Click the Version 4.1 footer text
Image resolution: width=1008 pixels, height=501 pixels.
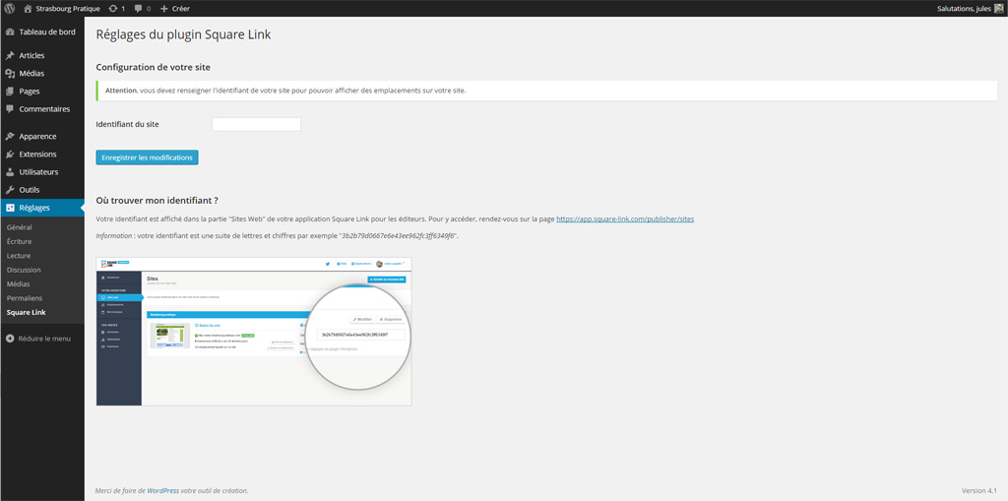tap(979, 491)
